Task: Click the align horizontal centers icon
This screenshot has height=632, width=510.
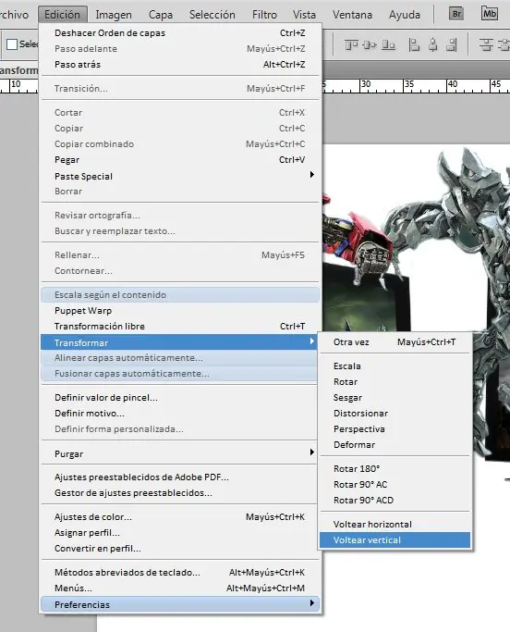Action: pos(433,44)
